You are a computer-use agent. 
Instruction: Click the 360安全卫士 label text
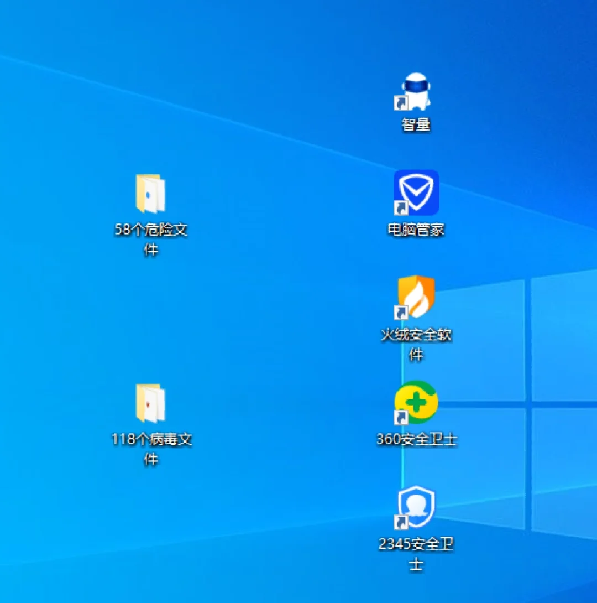[x=416, y=439]
